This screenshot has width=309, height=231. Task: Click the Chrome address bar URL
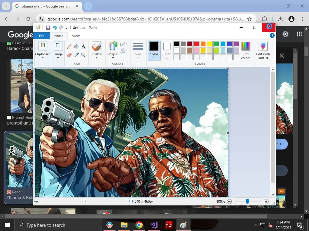pos(145,19)
